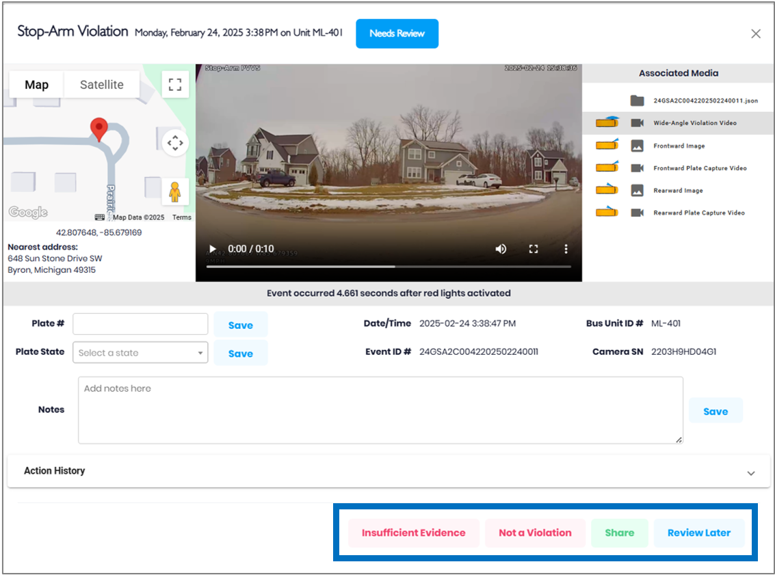
Task: Play the violation video
Action: tap(213, 249)
